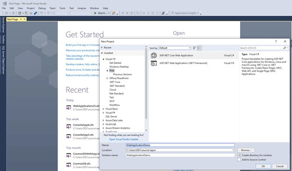
Task: Open Visual Studio Installer link
Action: pyautogui.click(x=124, y=139)
